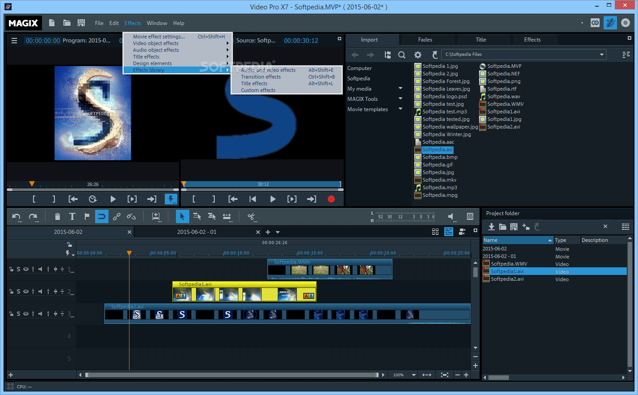This screenshot has height=395, width=638.
Task: Select Softpedia.WMV in Project folder
Action: pyautogui.click(x=509, y=264)
